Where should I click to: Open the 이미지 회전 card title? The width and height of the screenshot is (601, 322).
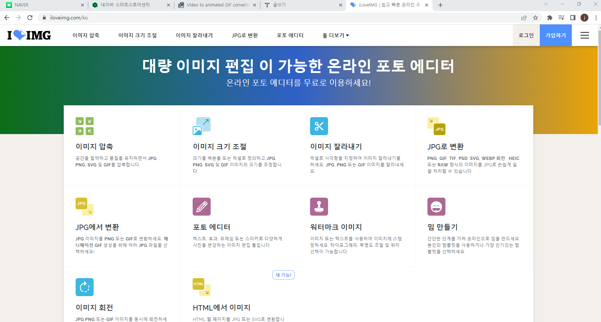click(x=94, y=308)
